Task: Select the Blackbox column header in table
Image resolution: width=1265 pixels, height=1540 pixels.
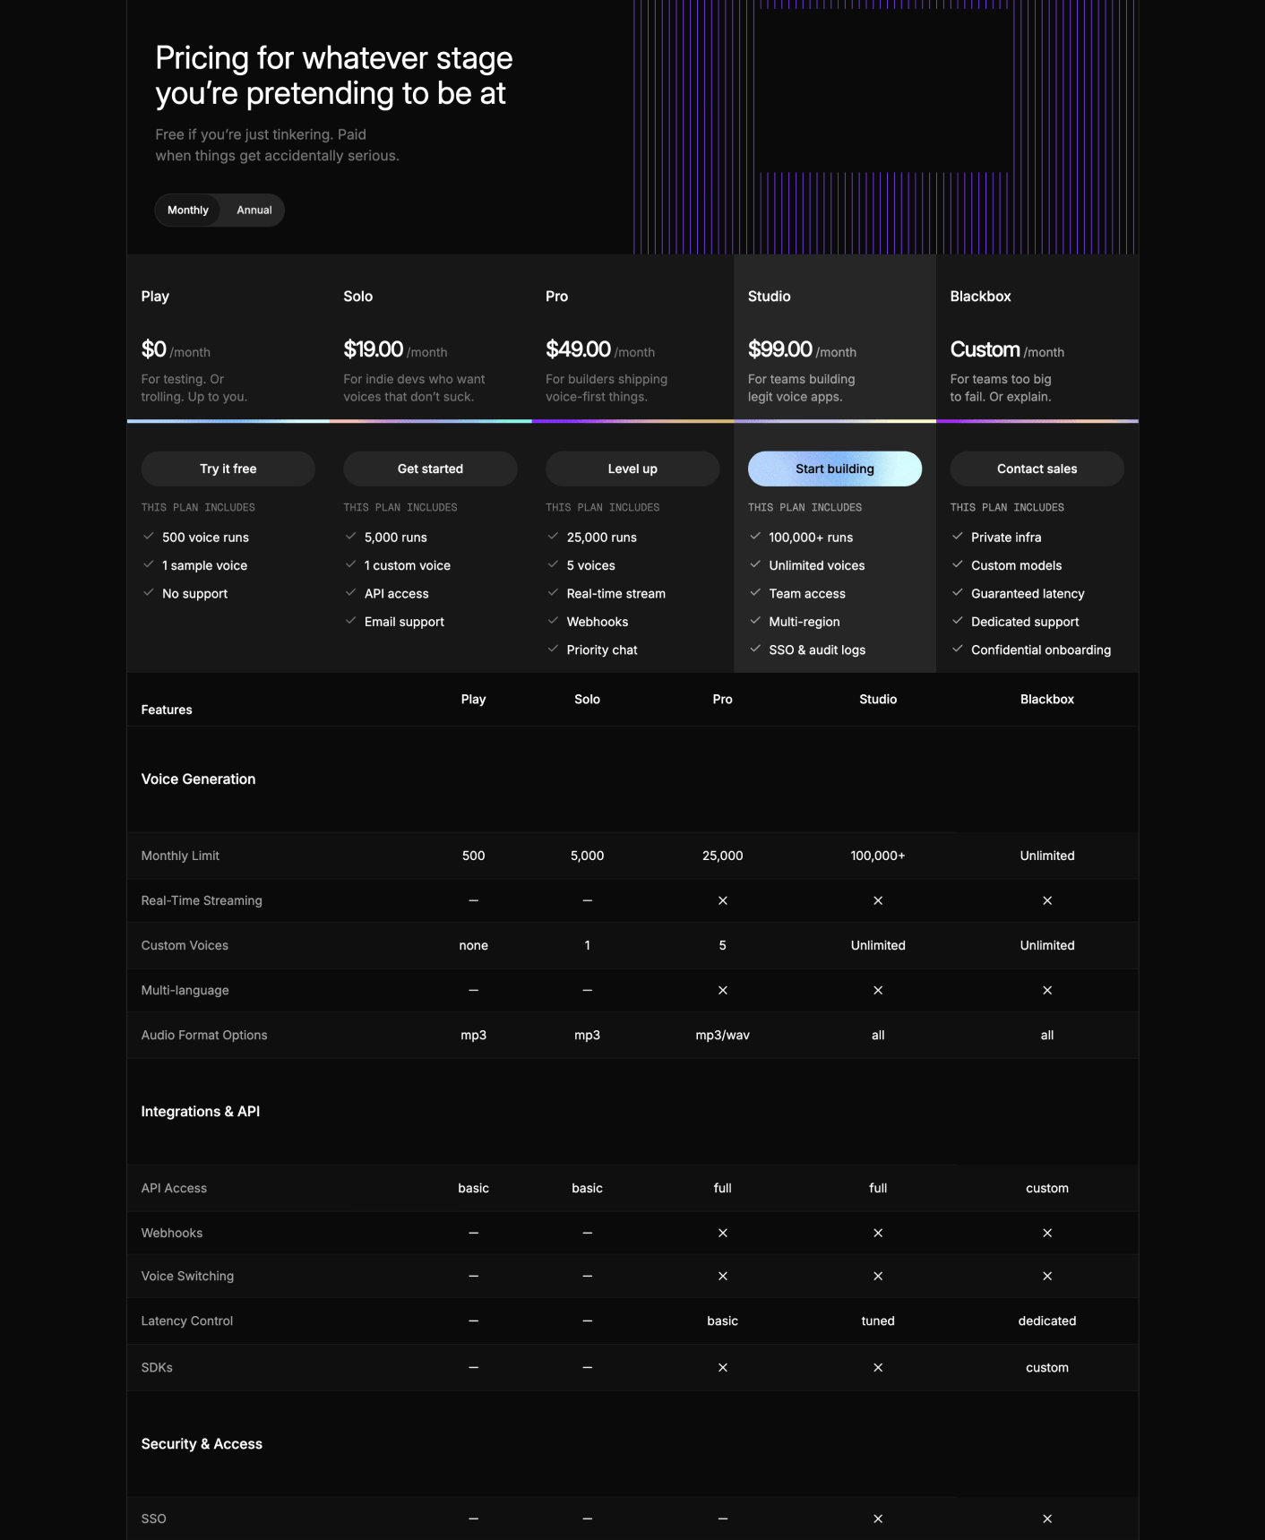Action: (x=1046, y=699)
